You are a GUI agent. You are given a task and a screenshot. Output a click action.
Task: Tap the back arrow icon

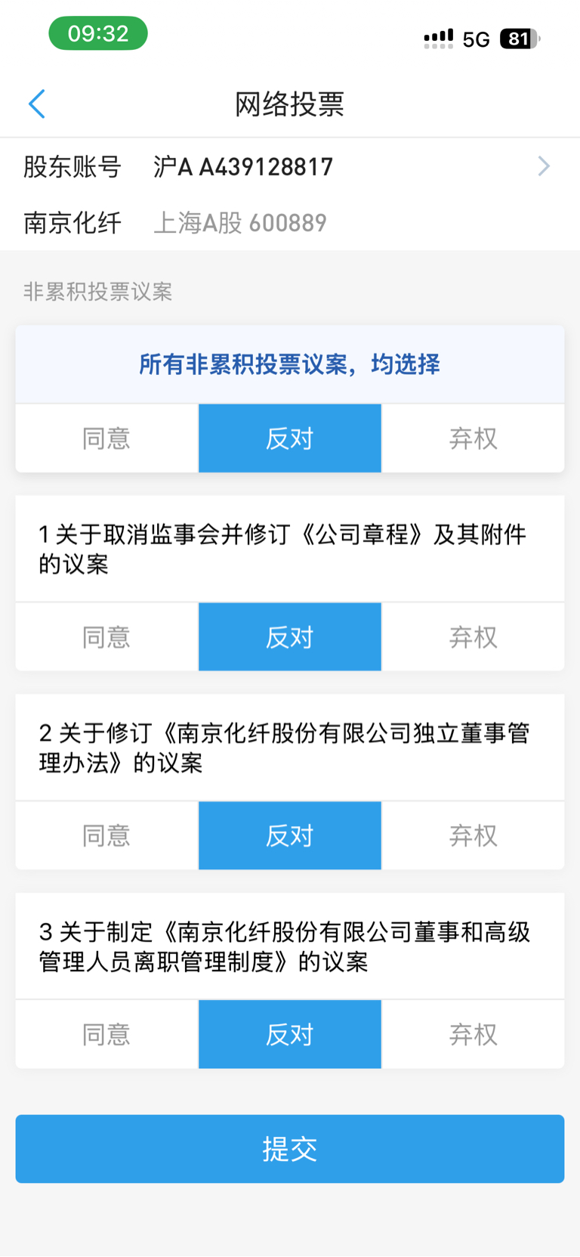37,104
